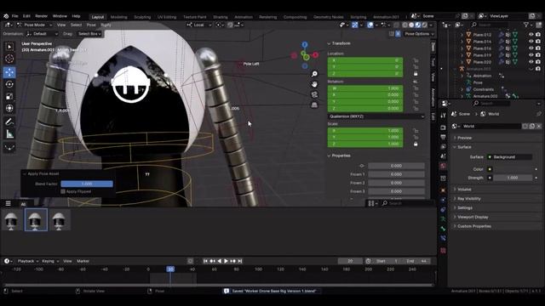The width and height of the screenshot is (545, 306).
Task: Toggle the Location Z lock
Action: coord(416,74)
